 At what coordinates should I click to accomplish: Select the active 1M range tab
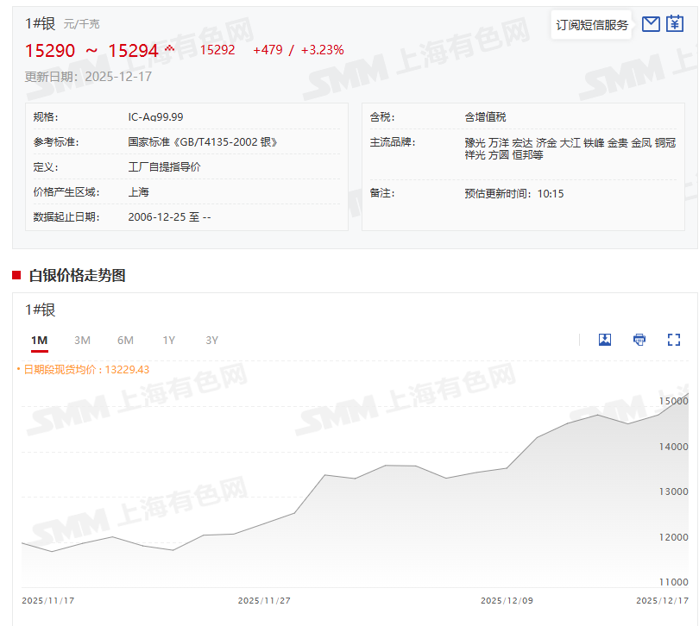[39, 341]
